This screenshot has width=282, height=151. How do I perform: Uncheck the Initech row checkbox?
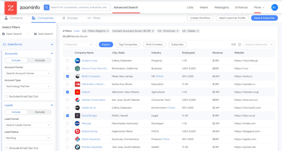tap(67, 92)
